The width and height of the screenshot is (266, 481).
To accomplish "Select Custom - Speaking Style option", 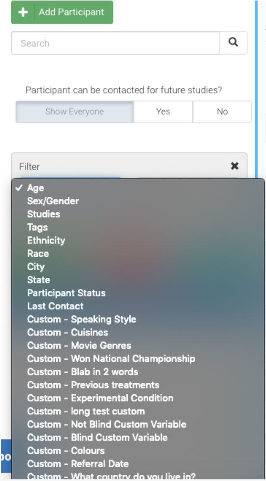I will coord(82,319).
